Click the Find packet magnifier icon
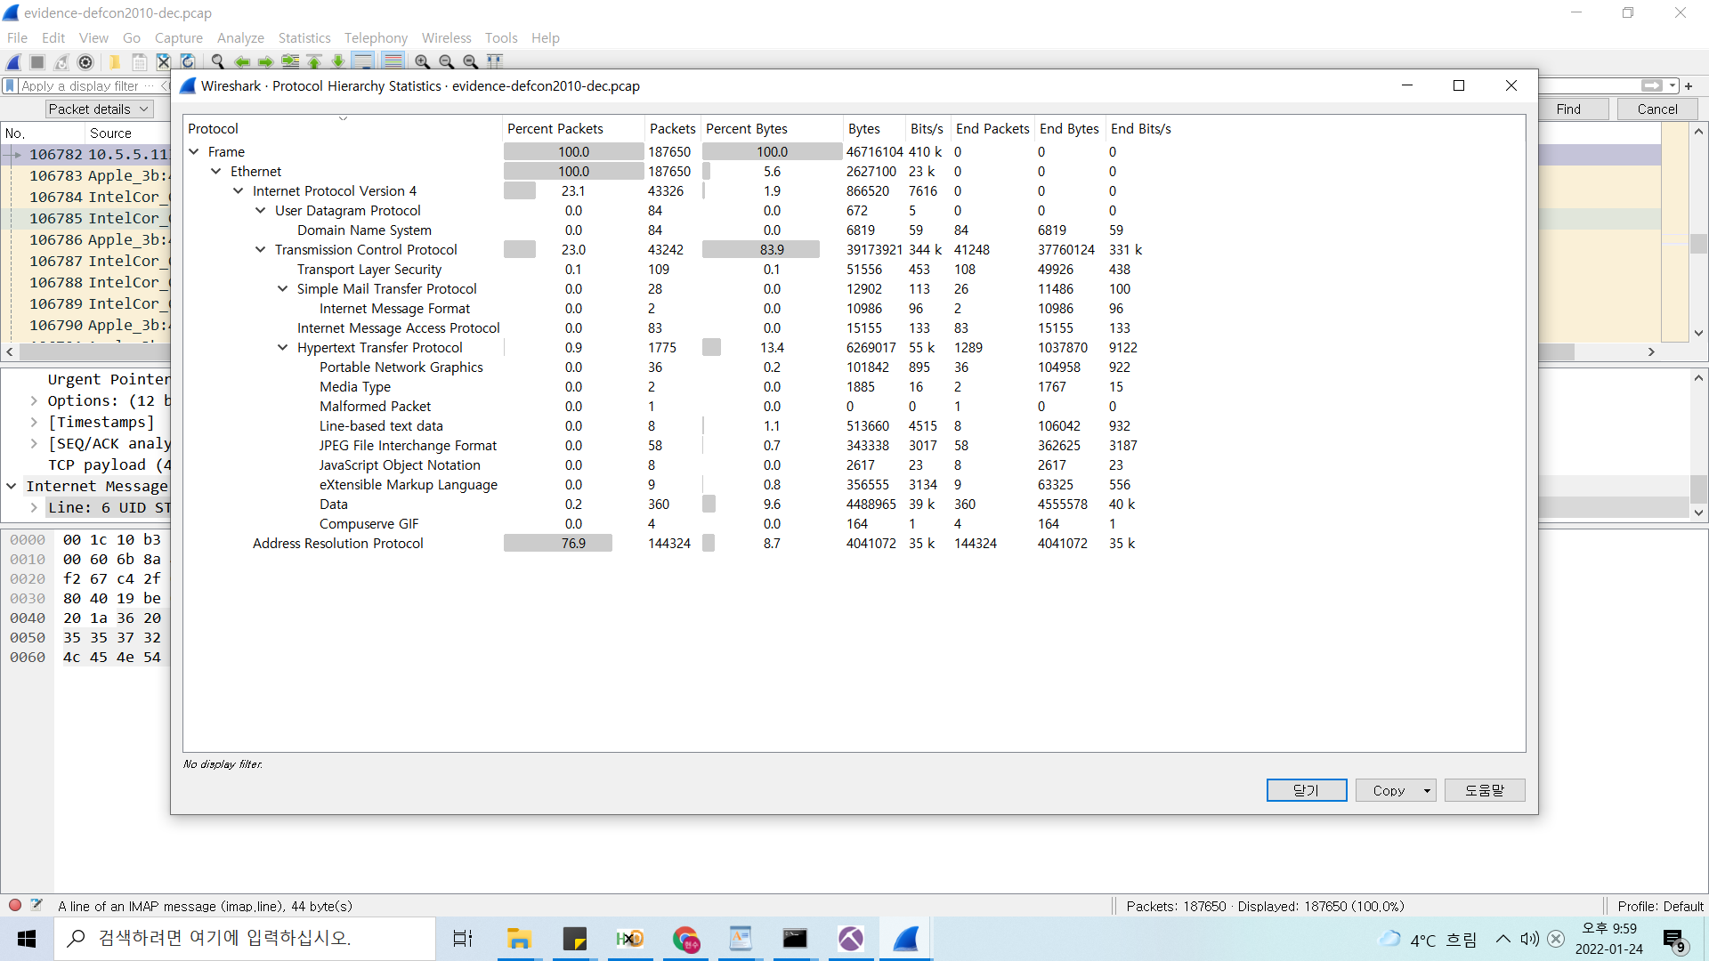Viewport: 1709px width, 961px height. pyautogui.click(x=217, y=61)
